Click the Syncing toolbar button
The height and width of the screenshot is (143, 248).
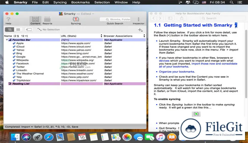tap(76, 21)
